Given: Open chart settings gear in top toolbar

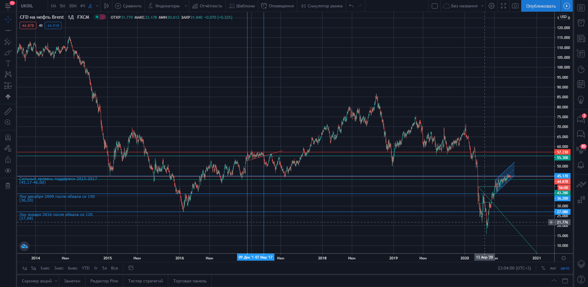Looking at the screenshot, I should 492,6.
